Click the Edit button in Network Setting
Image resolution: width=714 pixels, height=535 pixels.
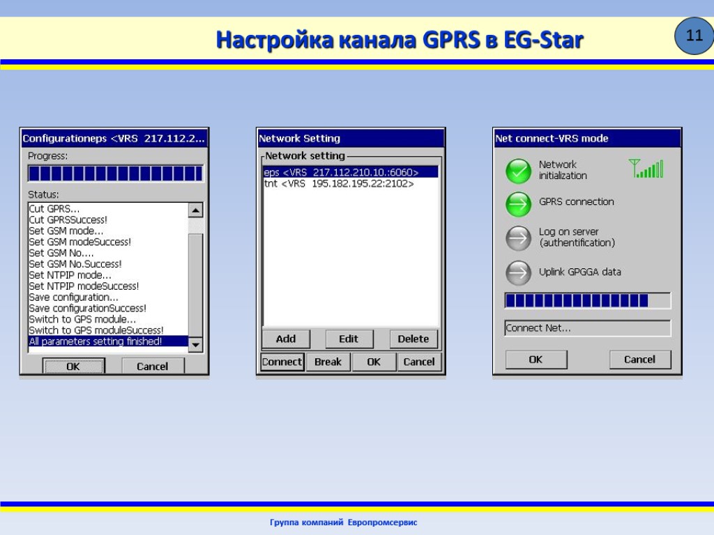pos(349,339)
